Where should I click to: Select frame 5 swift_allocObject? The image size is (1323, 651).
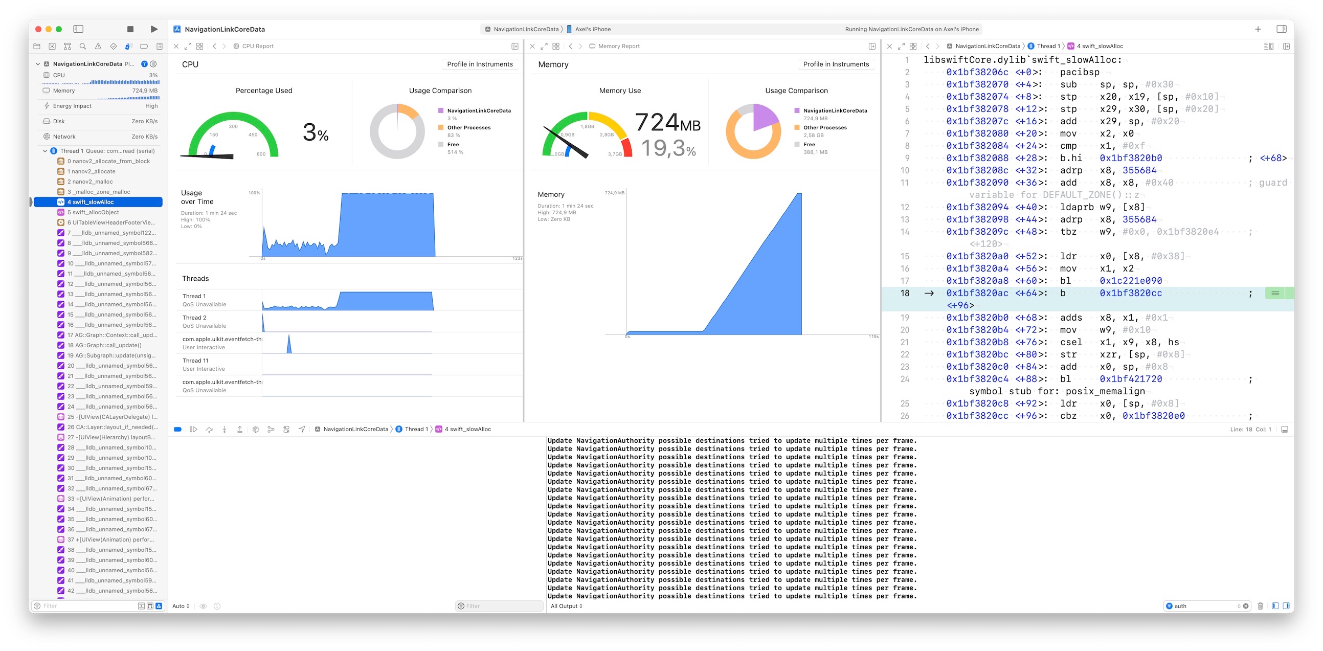point(98,213)
